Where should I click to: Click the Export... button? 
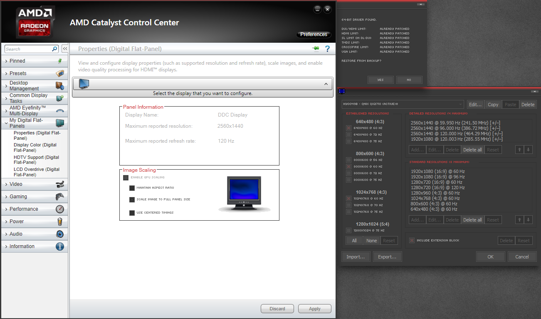[x=387, y=257]
